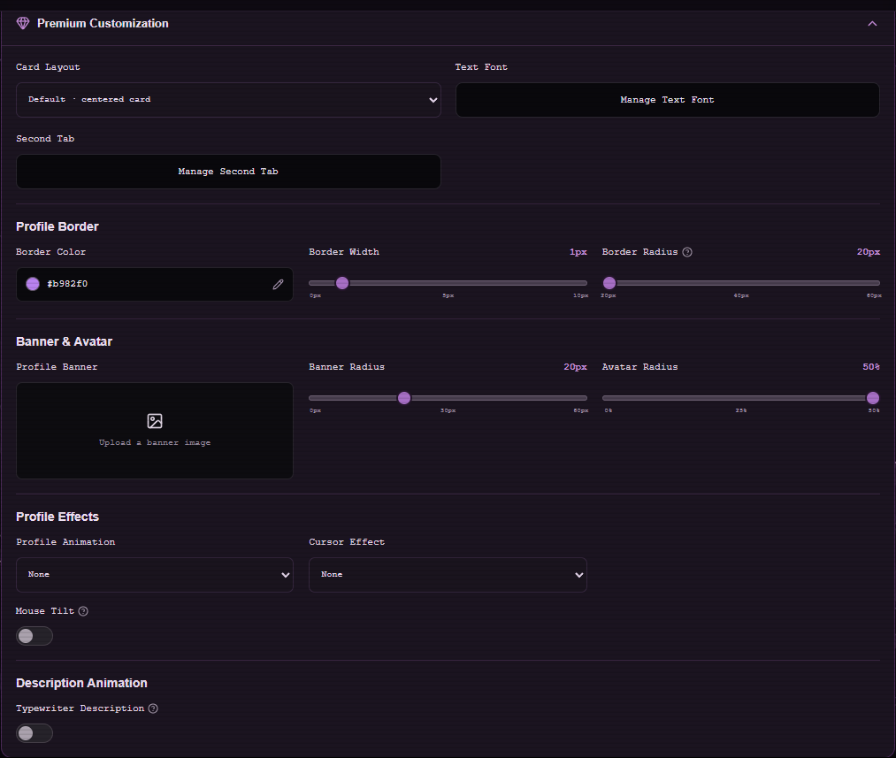Image resolution: width=896 pixels, height=758 pixels.
Task: Click the purple Border Color swatch
Action: pyautogui.click(x=33, y=284)
